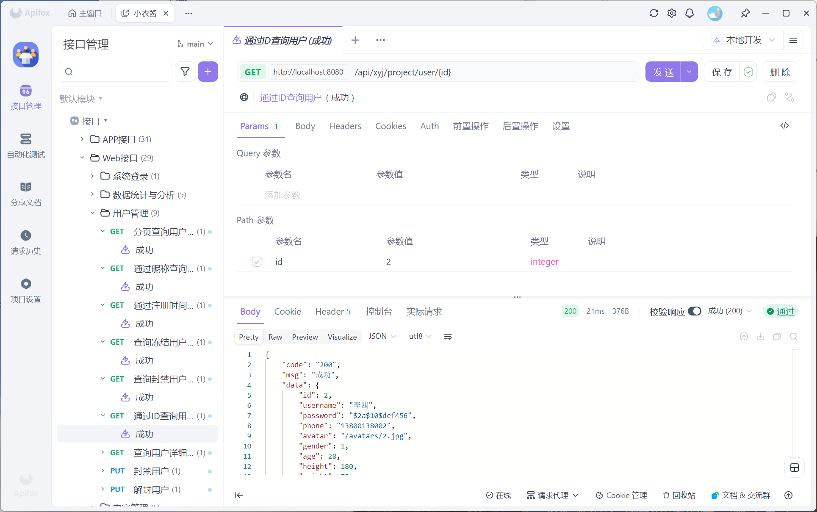Click the code generation icon
Screen dimensions: 817x512
pos(784,126)
